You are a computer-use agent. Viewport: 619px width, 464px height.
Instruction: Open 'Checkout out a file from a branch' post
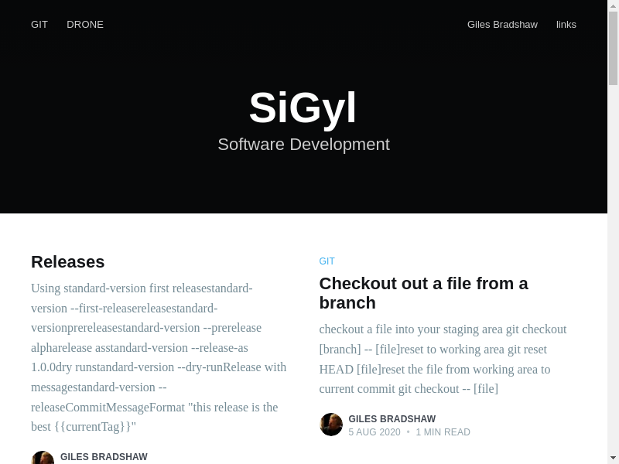pyautogui.click(x=423, y=293)
